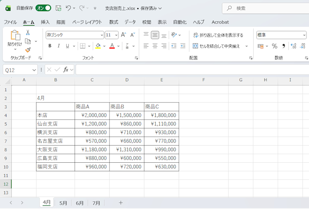Image resolution: width=309 pixels, height=209 pixels.
Task: Open Customize Quick Access Toolbar dropdown
Action: click(95, 8)
